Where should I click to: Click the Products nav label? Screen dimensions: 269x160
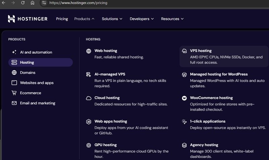[x=82, y=19]
